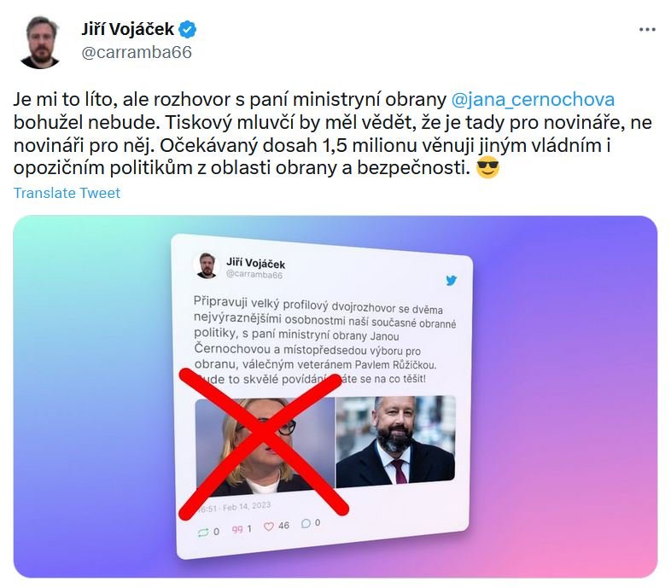This screenshot has width=671, height=588.
Task: Click the Twitter bird logo in embedded tweet
Action: tap(451, 281)
